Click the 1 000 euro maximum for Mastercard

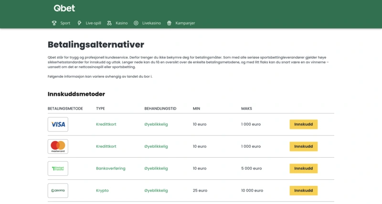(251, 146)
